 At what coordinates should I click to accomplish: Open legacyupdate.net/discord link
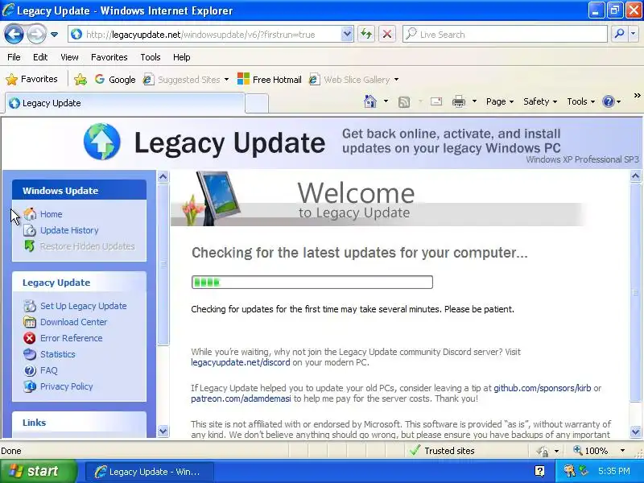click(x=240, y=362)
